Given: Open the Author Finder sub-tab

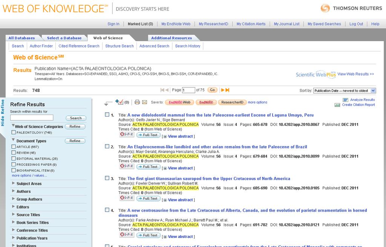Looking at the screenshot, I should [x=41, y=46].
